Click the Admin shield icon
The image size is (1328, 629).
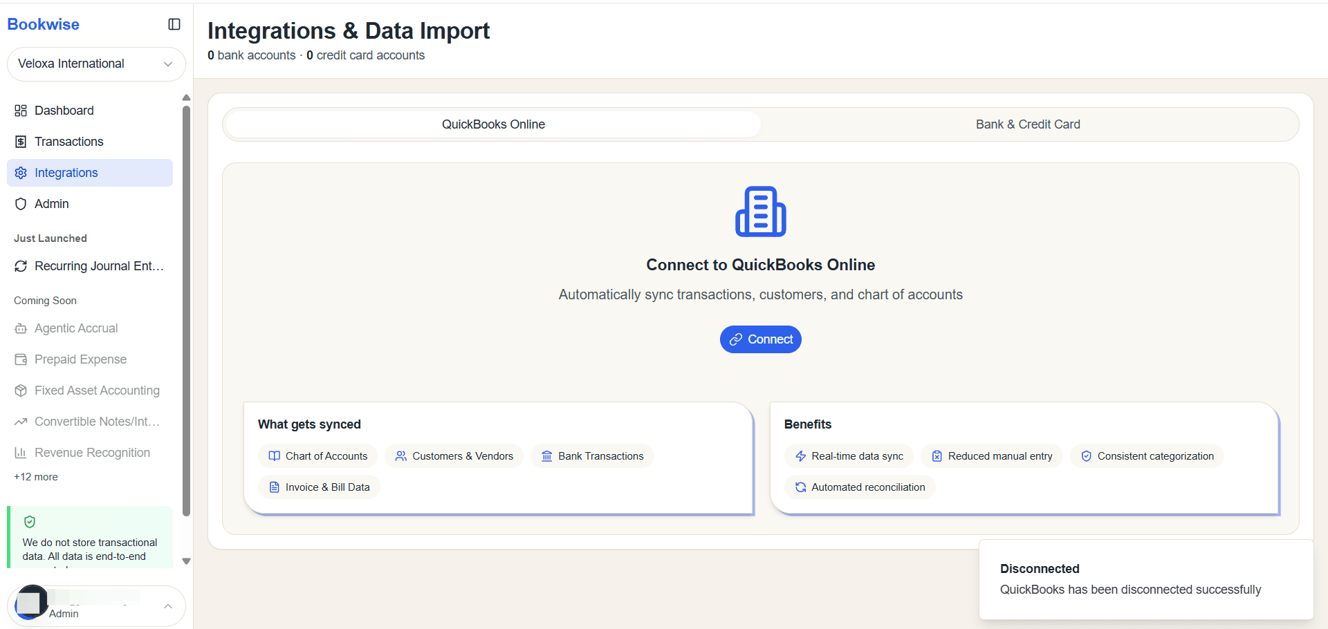(21, 204)
